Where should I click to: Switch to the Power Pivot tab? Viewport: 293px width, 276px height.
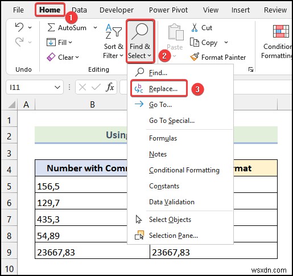(168, 10)
